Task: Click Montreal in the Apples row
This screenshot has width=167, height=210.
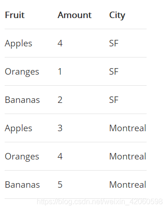Action: point(128,128)
